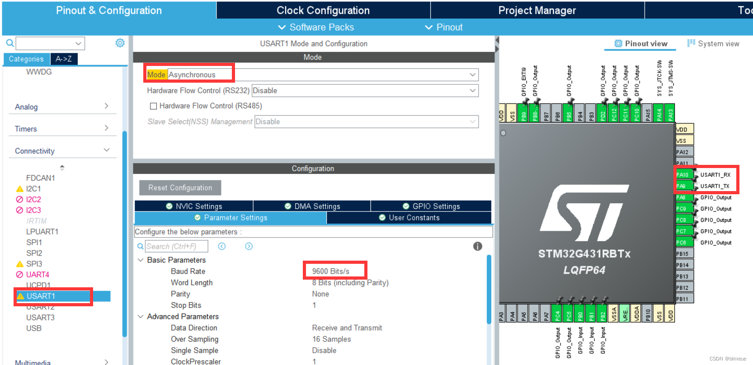Click the category search magnifier icon
This screenshot has width=753, height=365.
coord(10,43)
